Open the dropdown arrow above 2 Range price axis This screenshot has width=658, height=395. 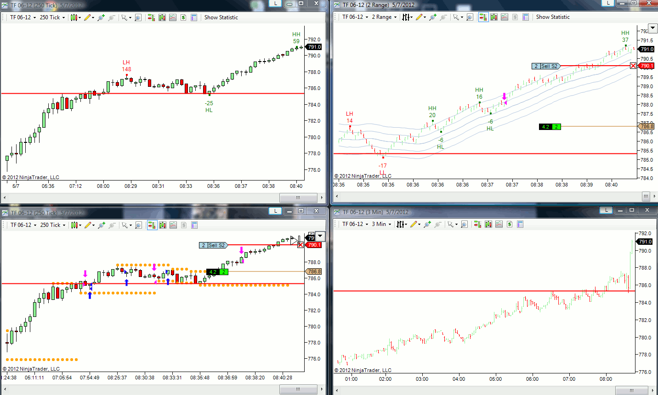652,28
